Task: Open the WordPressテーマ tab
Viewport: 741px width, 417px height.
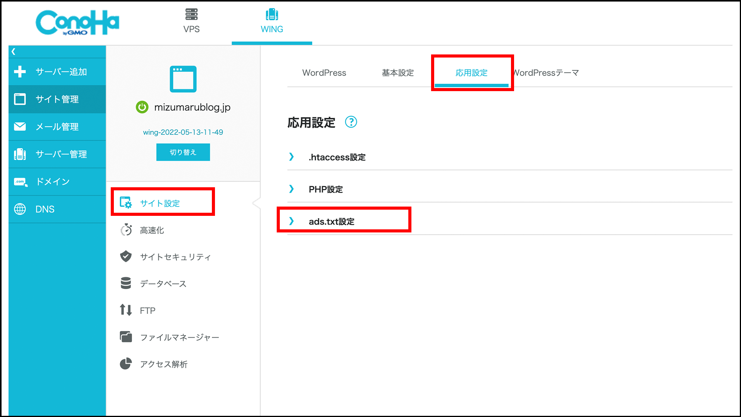Action: pos(546,73)
